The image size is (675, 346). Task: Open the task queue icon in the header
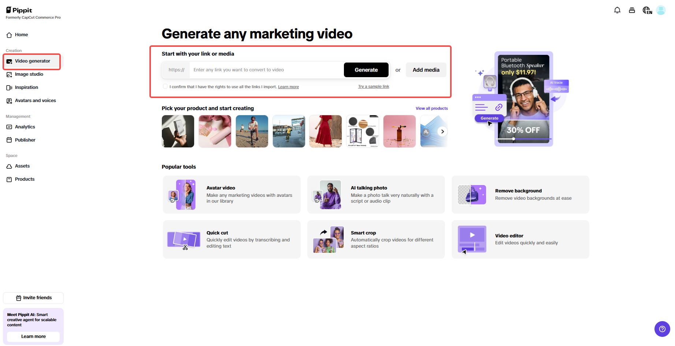point(632,10)
